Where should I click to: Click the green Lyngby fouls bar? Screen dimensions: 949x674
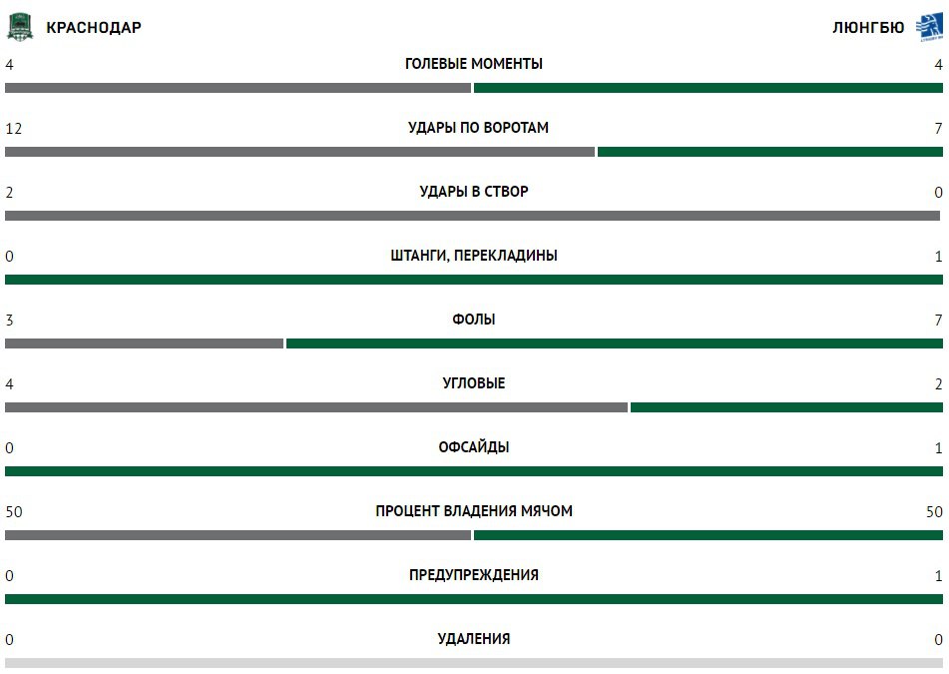[x=615, y=343]
